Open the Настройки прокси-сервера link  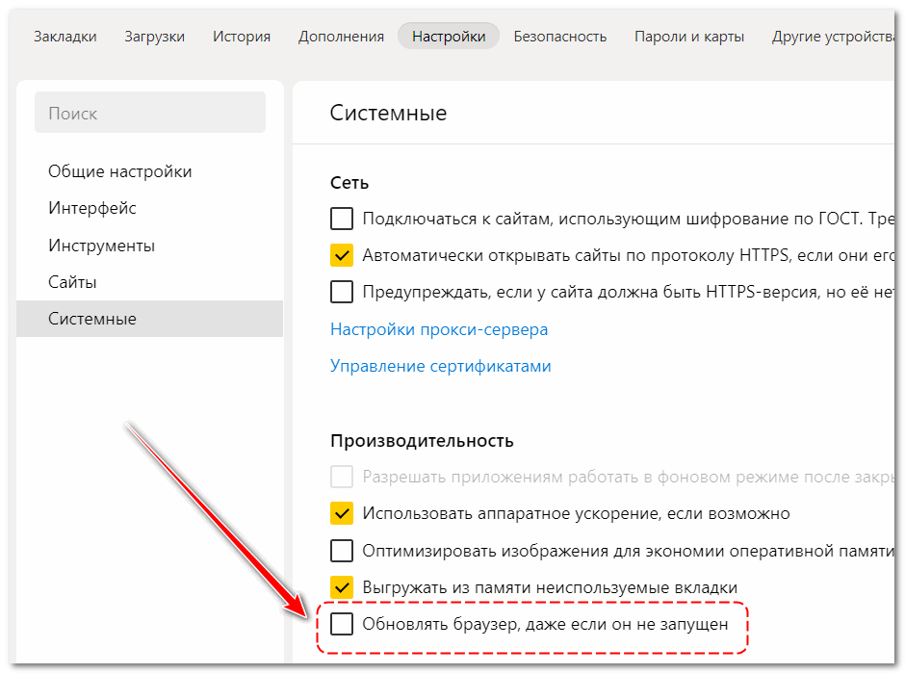click(x=439, y=329)
